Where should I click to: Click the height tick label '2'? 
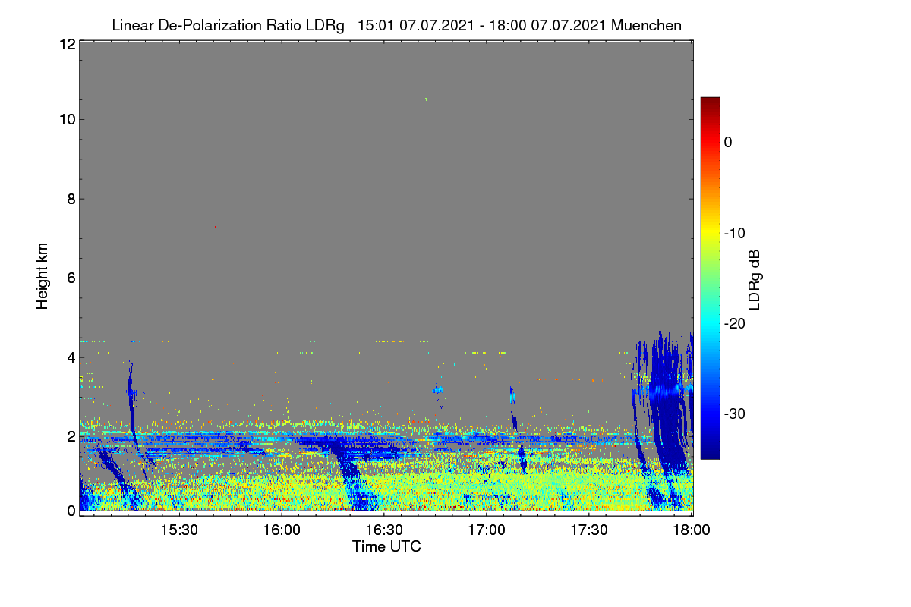pos(71,436)
